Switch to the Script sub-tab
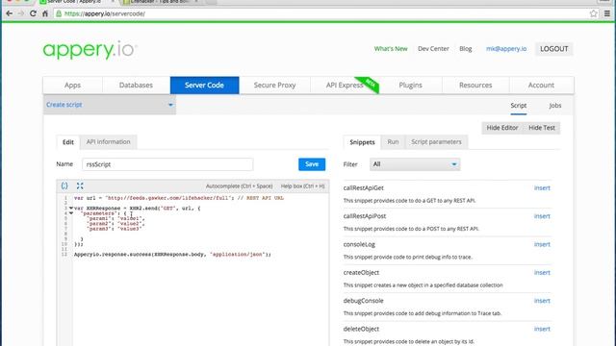The image size is (616, 346). coord(519,106)
